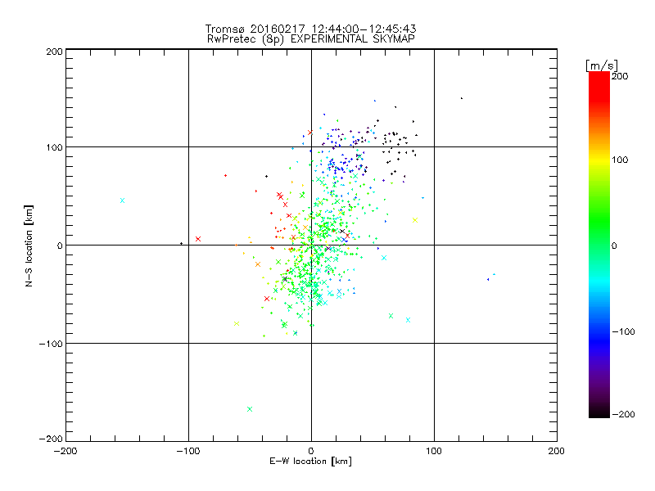The image size is (655, 491).
Task: Click the x-axis tick label '0'
Action: tap(311, 451)
